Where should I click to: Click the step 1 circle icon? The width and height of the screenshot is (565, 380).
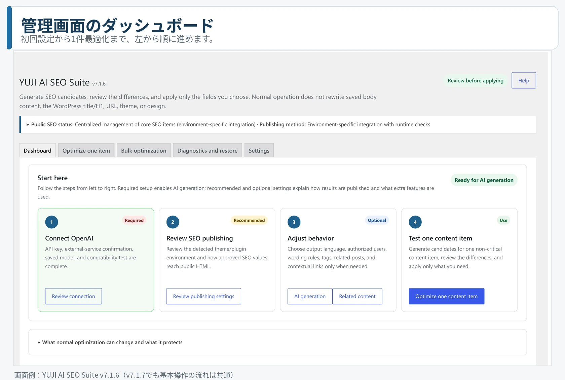tap(51, 222)
